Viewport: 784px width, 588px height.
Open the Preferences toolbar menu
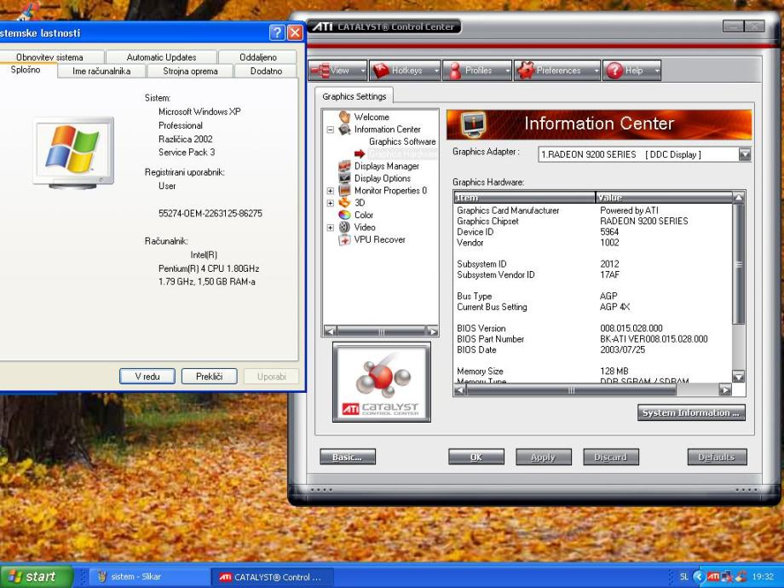[557, 71]
